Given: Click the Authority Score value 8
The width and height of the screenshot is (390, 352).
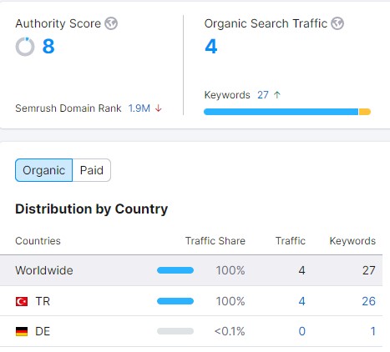Looking at the screenshot, I should [x=48, y=46].
